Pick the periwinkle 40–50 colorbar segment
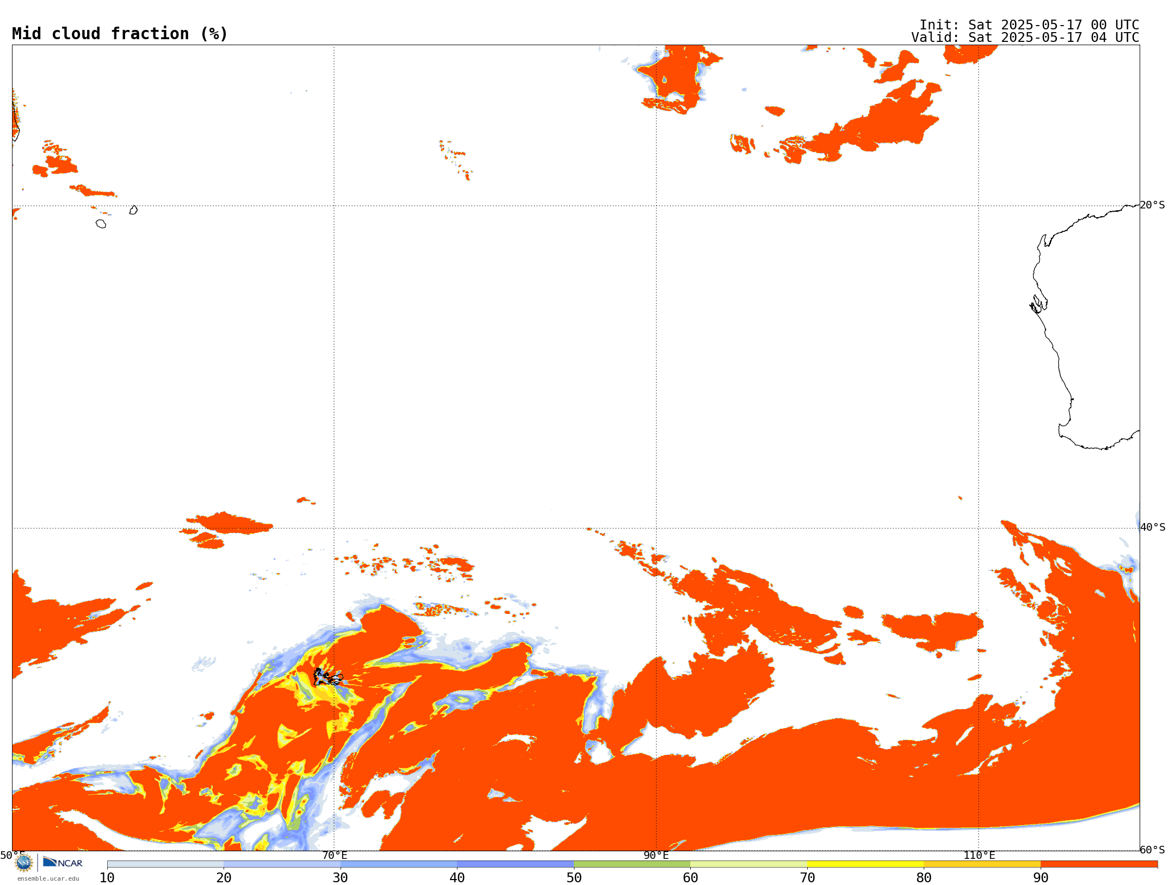 (515, 864)
